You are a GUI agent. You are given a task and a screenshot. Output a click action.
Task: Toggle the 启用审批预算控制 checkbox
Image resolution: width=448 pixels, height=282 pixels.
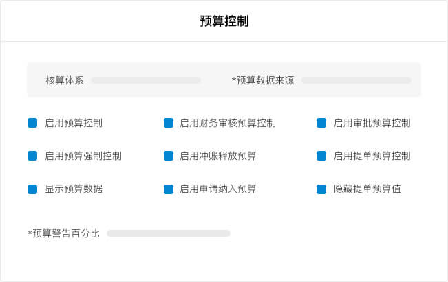pyautogui.click(x=321, y=123)
